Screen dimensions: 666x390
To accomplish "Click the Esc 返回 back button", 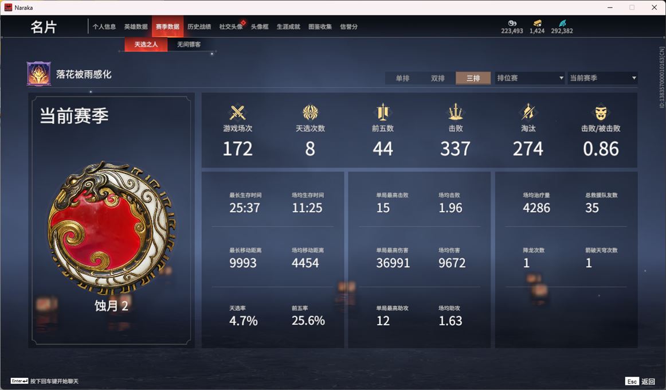I will pyautogui.click(x=640, y=381).
